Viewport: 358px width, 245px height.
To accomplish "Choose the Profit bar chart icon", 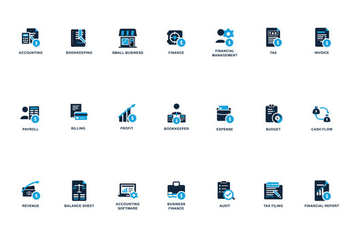I will click(x=127, y=113).
